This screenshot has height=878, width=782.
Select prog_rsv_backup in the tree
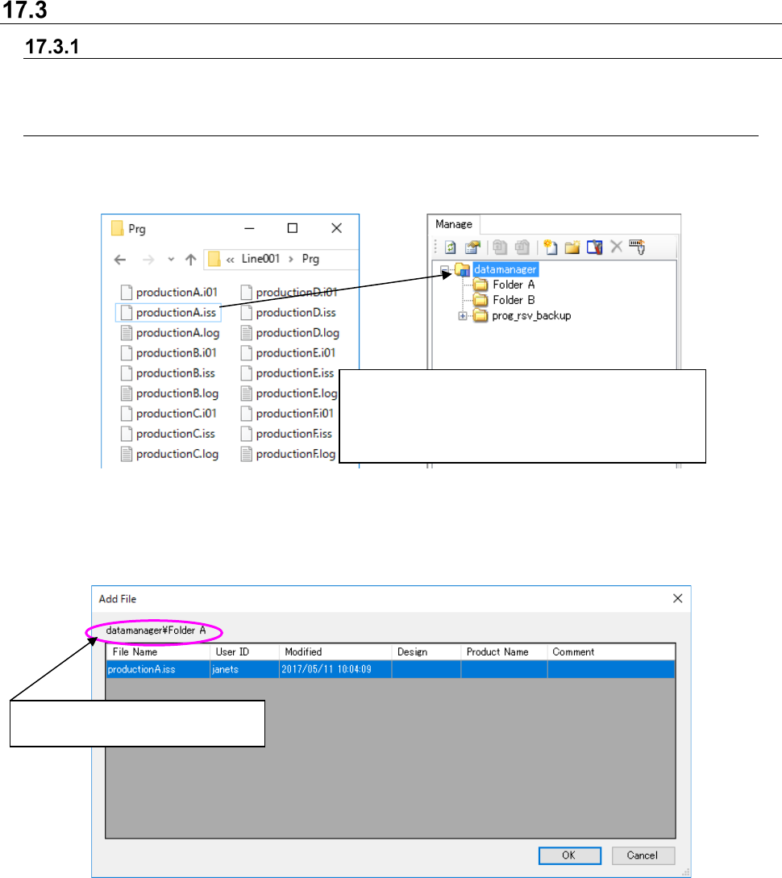pos(531,316)
